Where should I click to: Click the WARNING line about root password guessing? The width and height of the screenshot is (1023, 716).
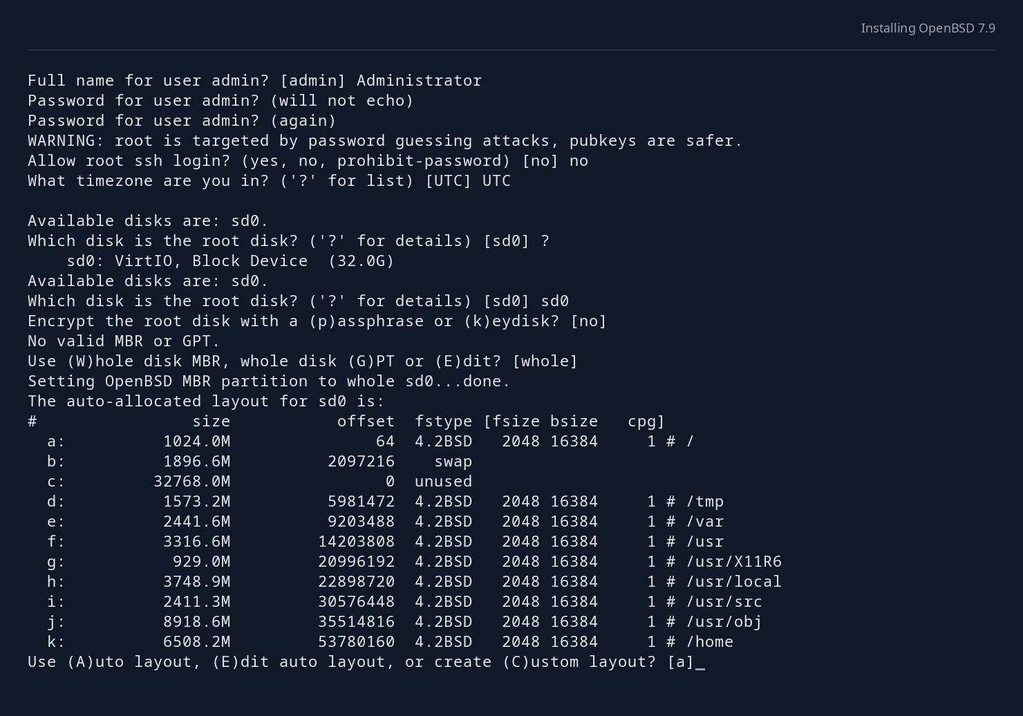coord(385,140)
